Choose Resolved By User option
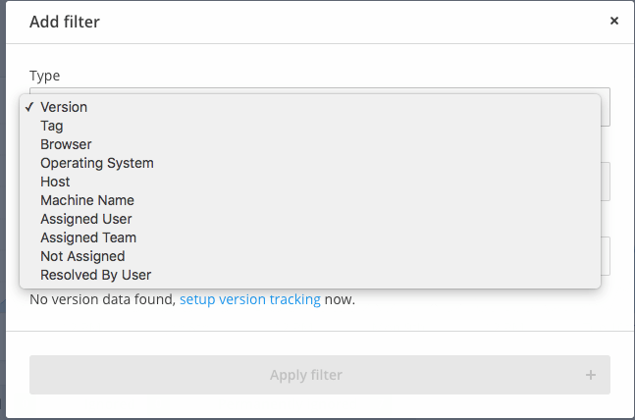 point(95,275)
